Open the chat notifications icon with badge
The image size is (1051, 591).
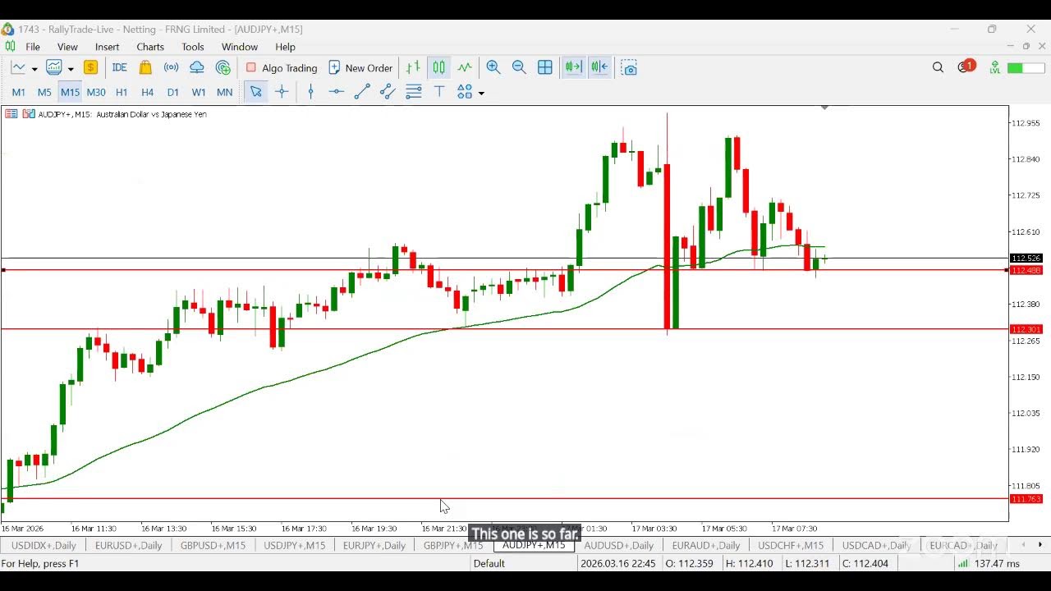[965, 67]
